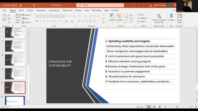Pick the text highlight color

coord(67,21)
